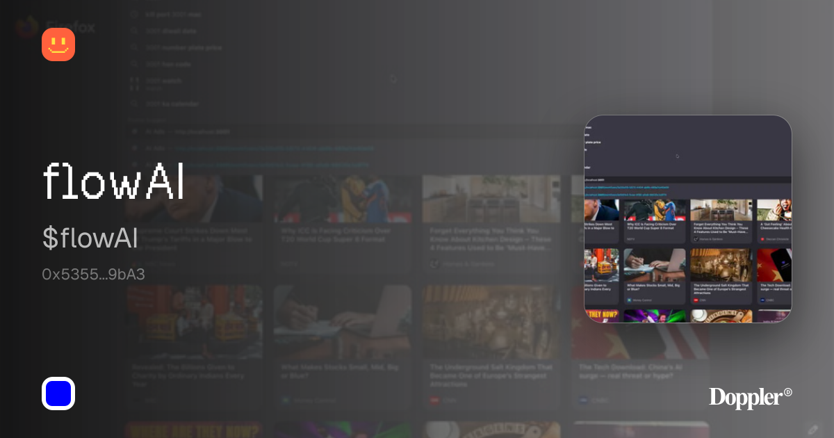Click the $flowAI ticker symbol
The image size is (834, 438).
tap(90, 238)
